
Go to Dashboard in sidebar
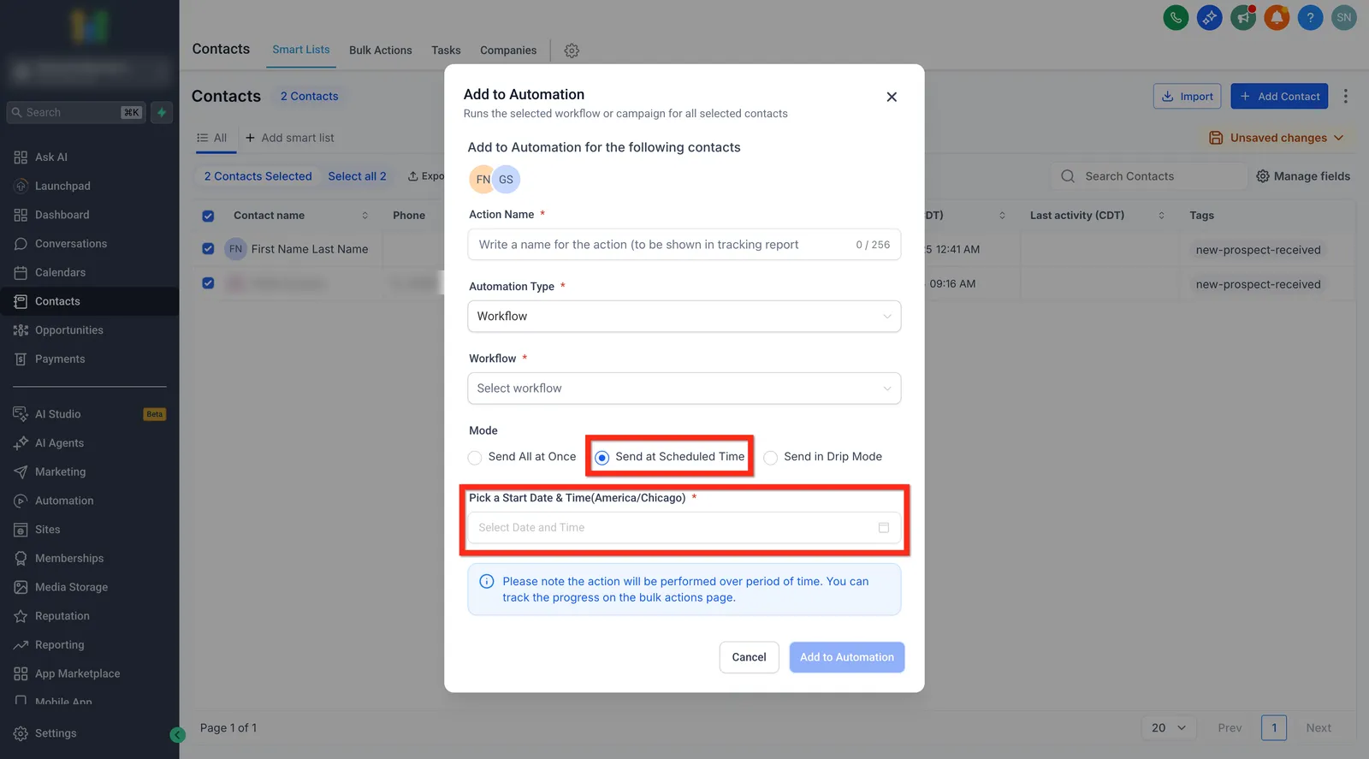[62, 215]
